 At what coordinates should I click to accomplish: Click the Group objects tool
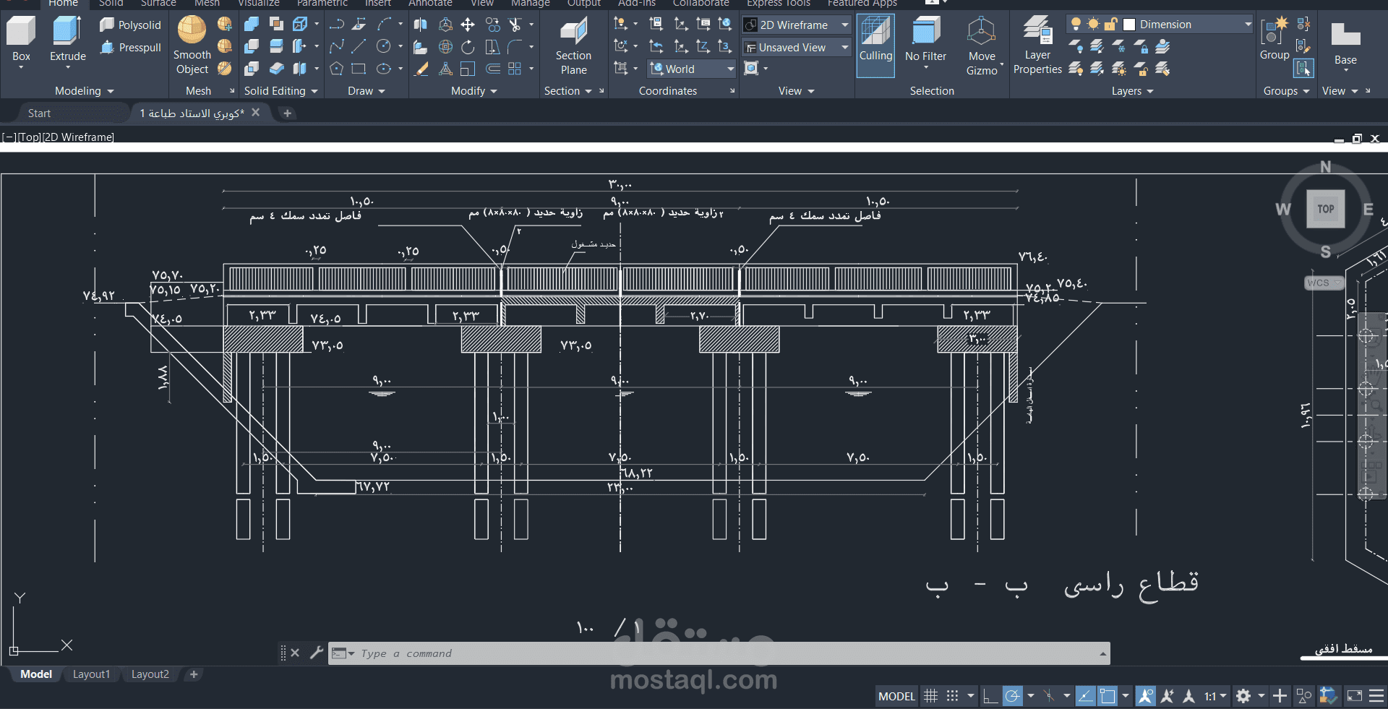point(1274,40)
